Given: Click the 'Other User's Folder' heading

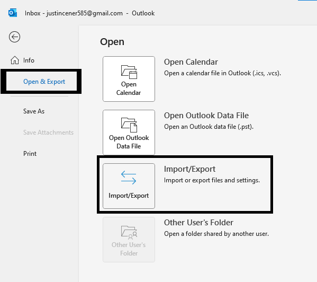Looking at the screenshot, I should coord(198,223).
